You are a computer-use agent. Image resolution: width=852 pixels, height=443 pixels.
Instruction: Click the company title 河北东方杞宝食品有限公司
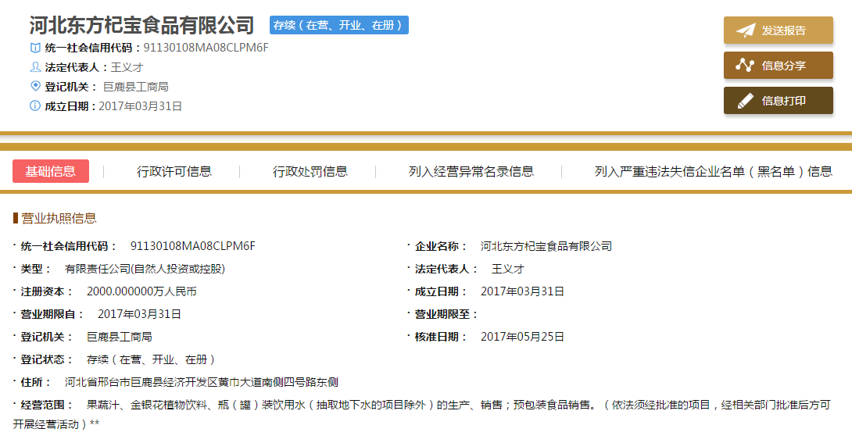[142, 25]
